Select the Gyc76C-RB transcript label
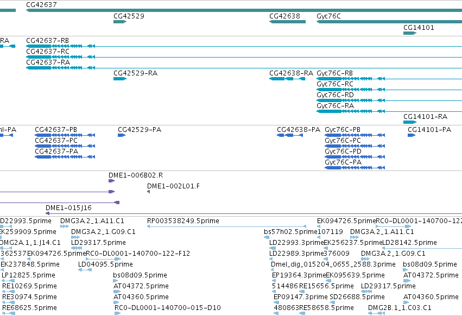The height and width of the screenshot is (316, 462). (x=335, y=73)
